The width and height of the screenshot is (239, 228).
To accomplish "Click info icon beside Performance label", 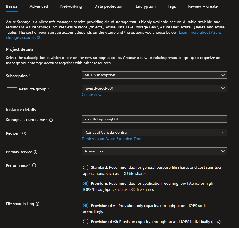I will (34, 165).
